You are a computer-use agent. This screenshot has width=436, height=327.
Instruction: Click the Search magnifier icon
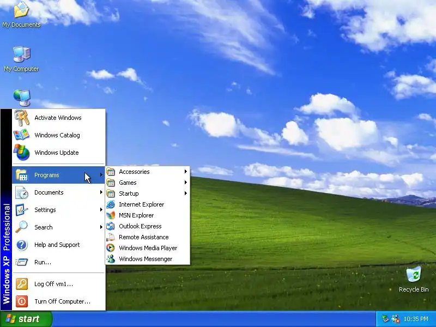(21, 227)
